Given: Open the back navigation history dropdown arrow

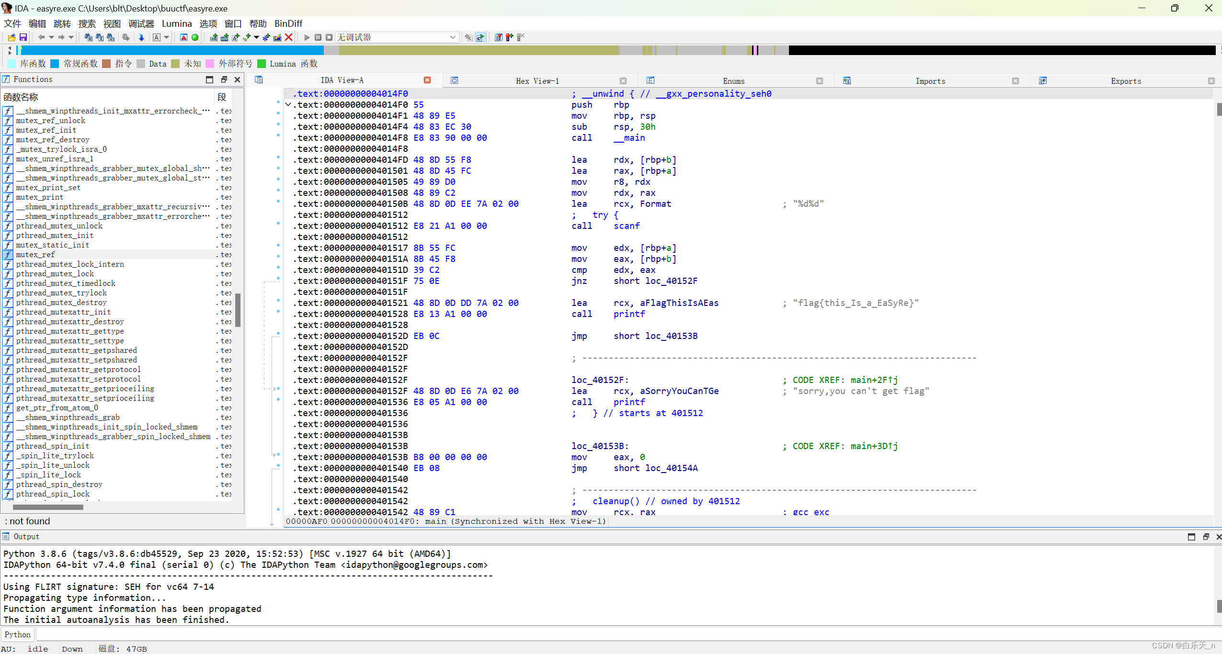Looking at the screenshot, I should [x=51, y=37].
